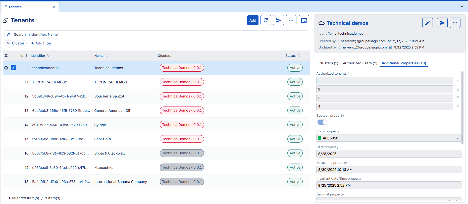
Task: Click the Add filter link
Action: pos(41,43)
